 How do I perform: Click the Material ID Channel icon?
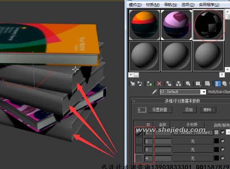(x=198, y=84)
